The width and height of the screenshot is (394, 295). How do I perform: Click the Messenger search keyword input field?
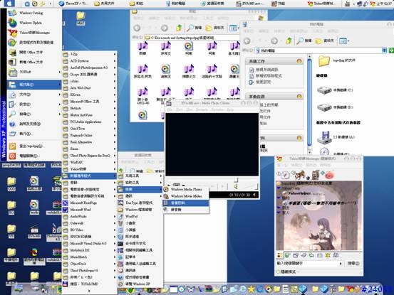coord(307,264)
